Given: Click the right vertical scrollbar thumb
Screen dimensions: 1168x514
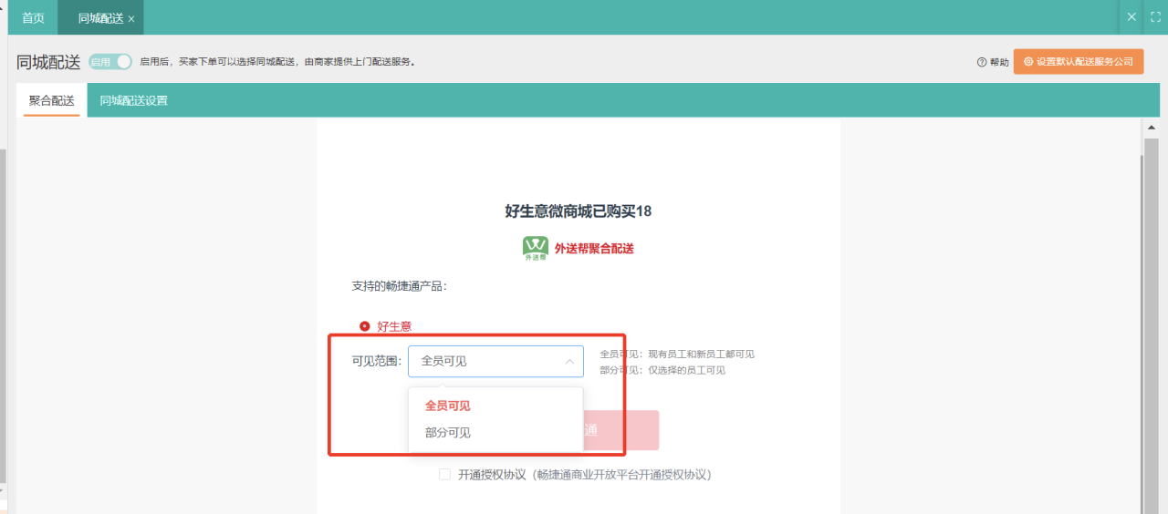Looking at the screenshot, I should pyautogui.click(x=1151, y=319).
